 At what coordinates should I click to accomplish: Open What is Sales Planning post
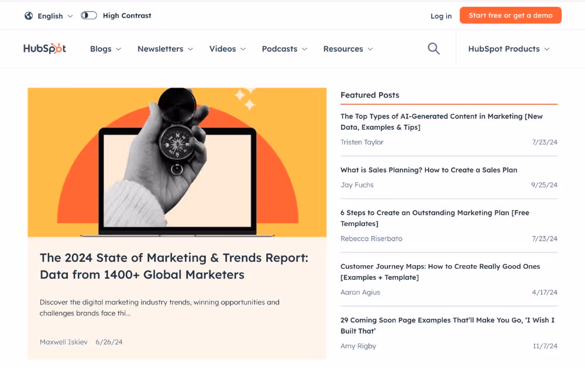tap(429, 170)
